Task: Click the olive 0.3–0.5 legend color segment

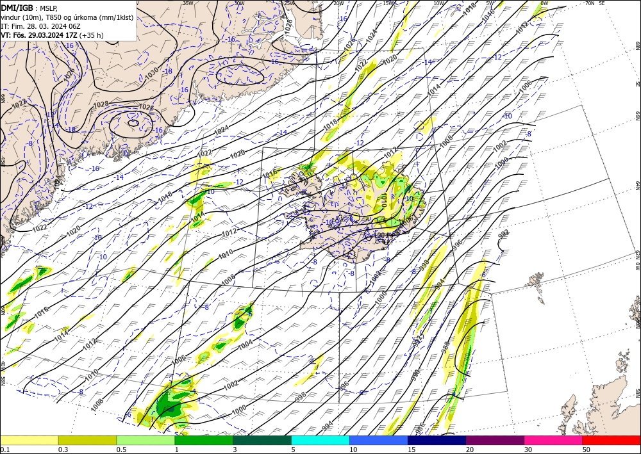Action: tap(87, 440)
